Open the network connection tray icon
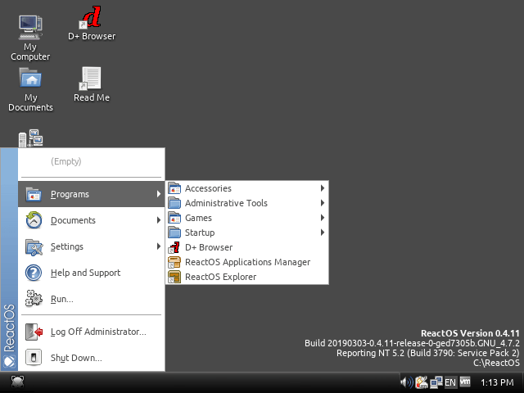 click(436, 382)
